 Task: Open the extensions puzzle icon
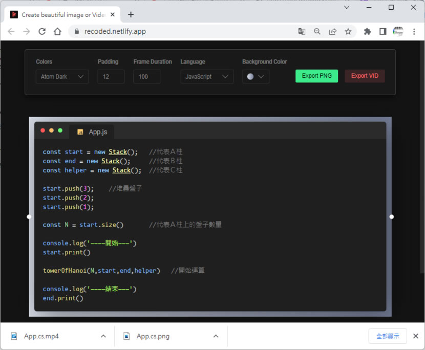[x=367, y=31]
